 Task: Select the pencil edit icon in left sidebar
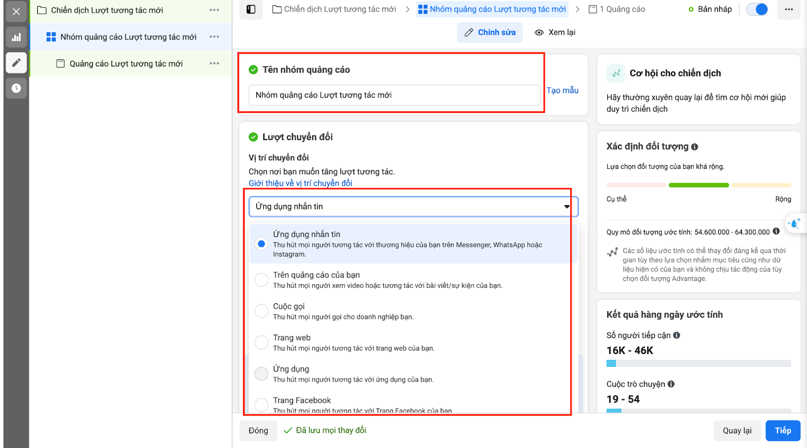[x=16, y=62]
